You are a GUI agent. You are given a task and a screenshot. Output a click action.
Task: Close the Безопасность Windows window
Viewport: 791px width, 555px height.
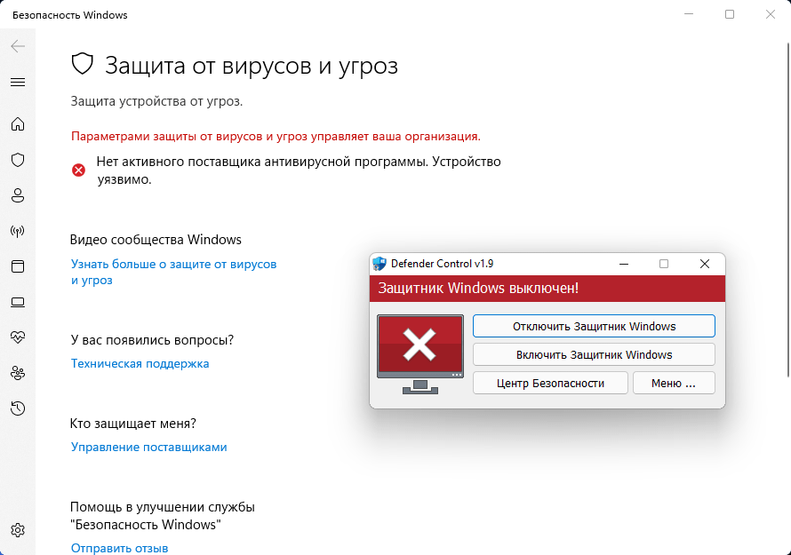click(x=771, y=14)
